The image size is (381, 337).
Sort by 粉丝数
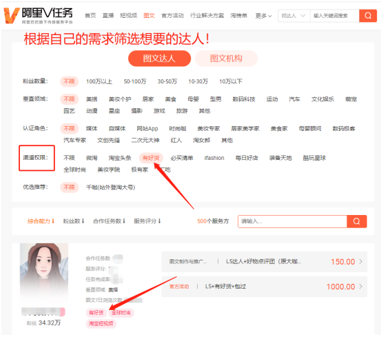coord(74,221)
